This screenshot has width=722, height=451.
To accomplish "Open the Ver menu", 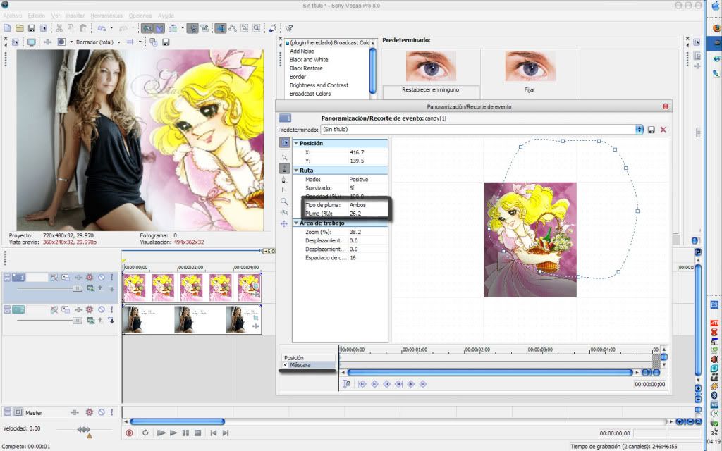I will click(x=55, y=16).
